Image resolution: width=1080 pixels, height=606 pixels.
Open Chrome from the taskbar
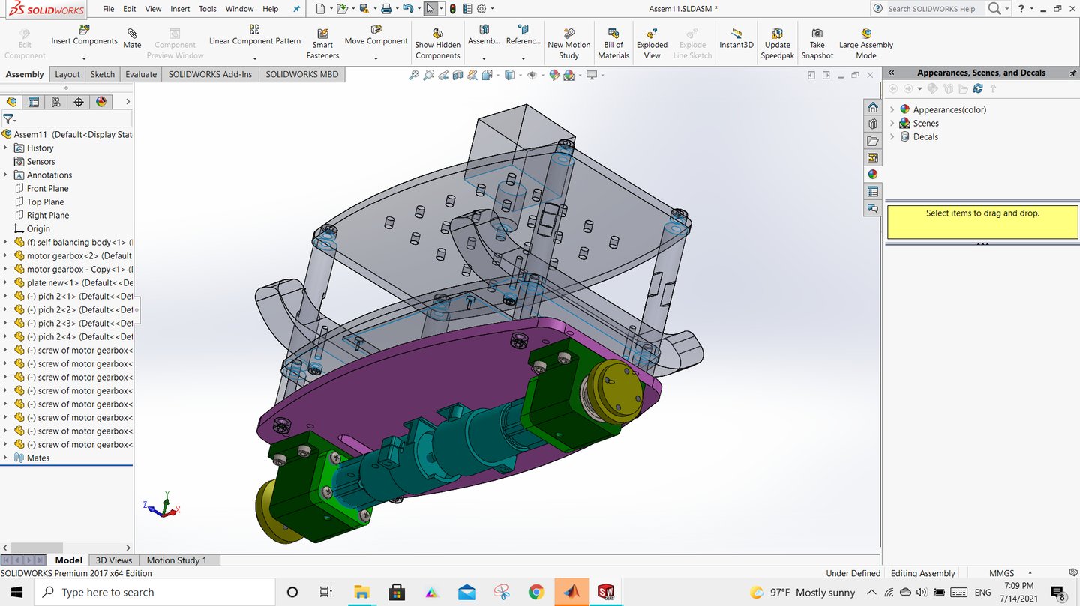pyautogui.click(x=535, y=592)
